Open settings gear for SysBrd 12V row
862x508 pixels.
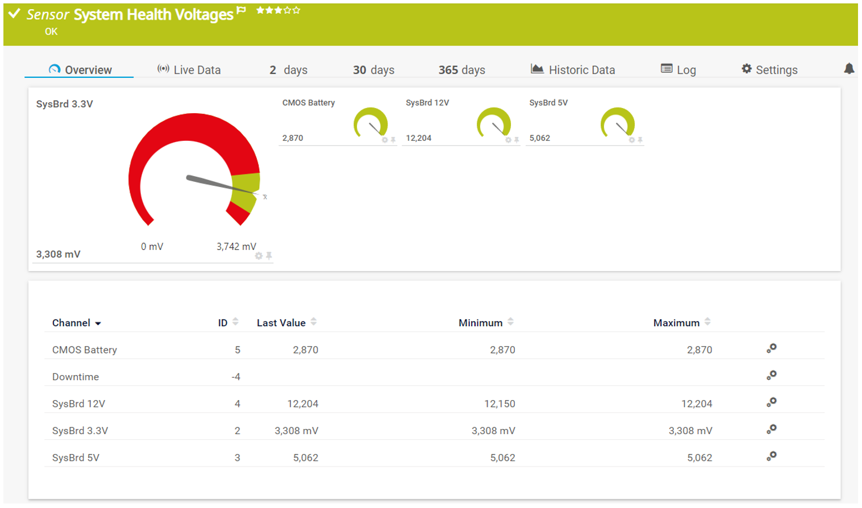pyautogui.click(x=771, y=403)
